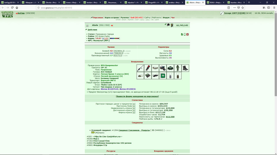Expand Ферма игрока arrow
The width and height of the screenshot is (277, 155).
click(x=134, y=113)
